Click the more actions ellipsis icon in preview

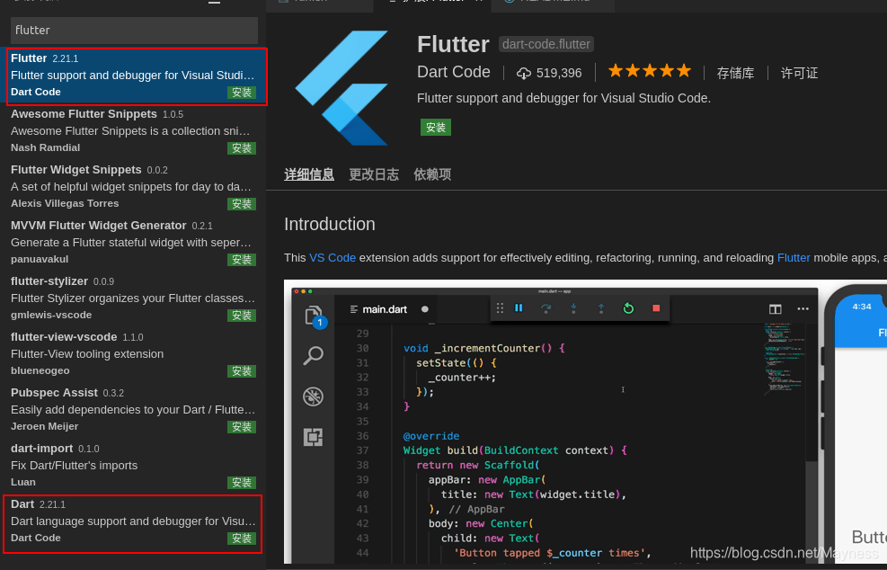(x=803, y=309)
